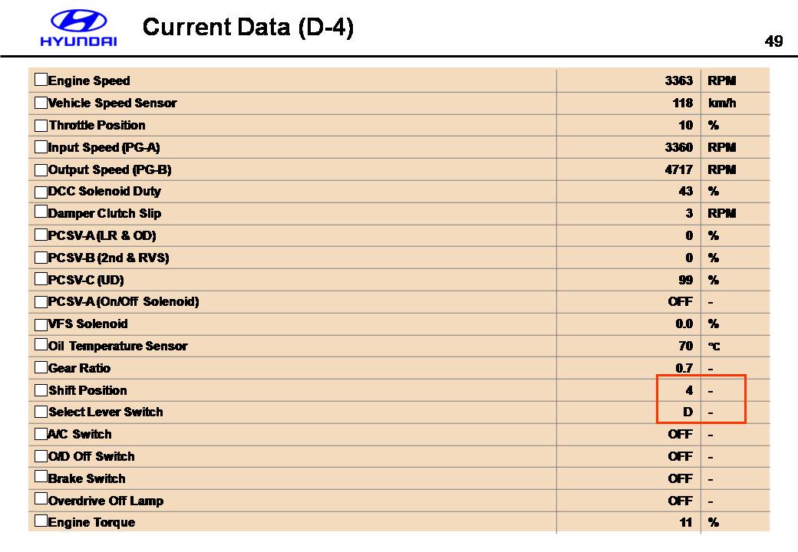The width and height of the screenshot is (798, 552).
Task: Enable Damper Clutch Slip checkbox
Action: 41,212
